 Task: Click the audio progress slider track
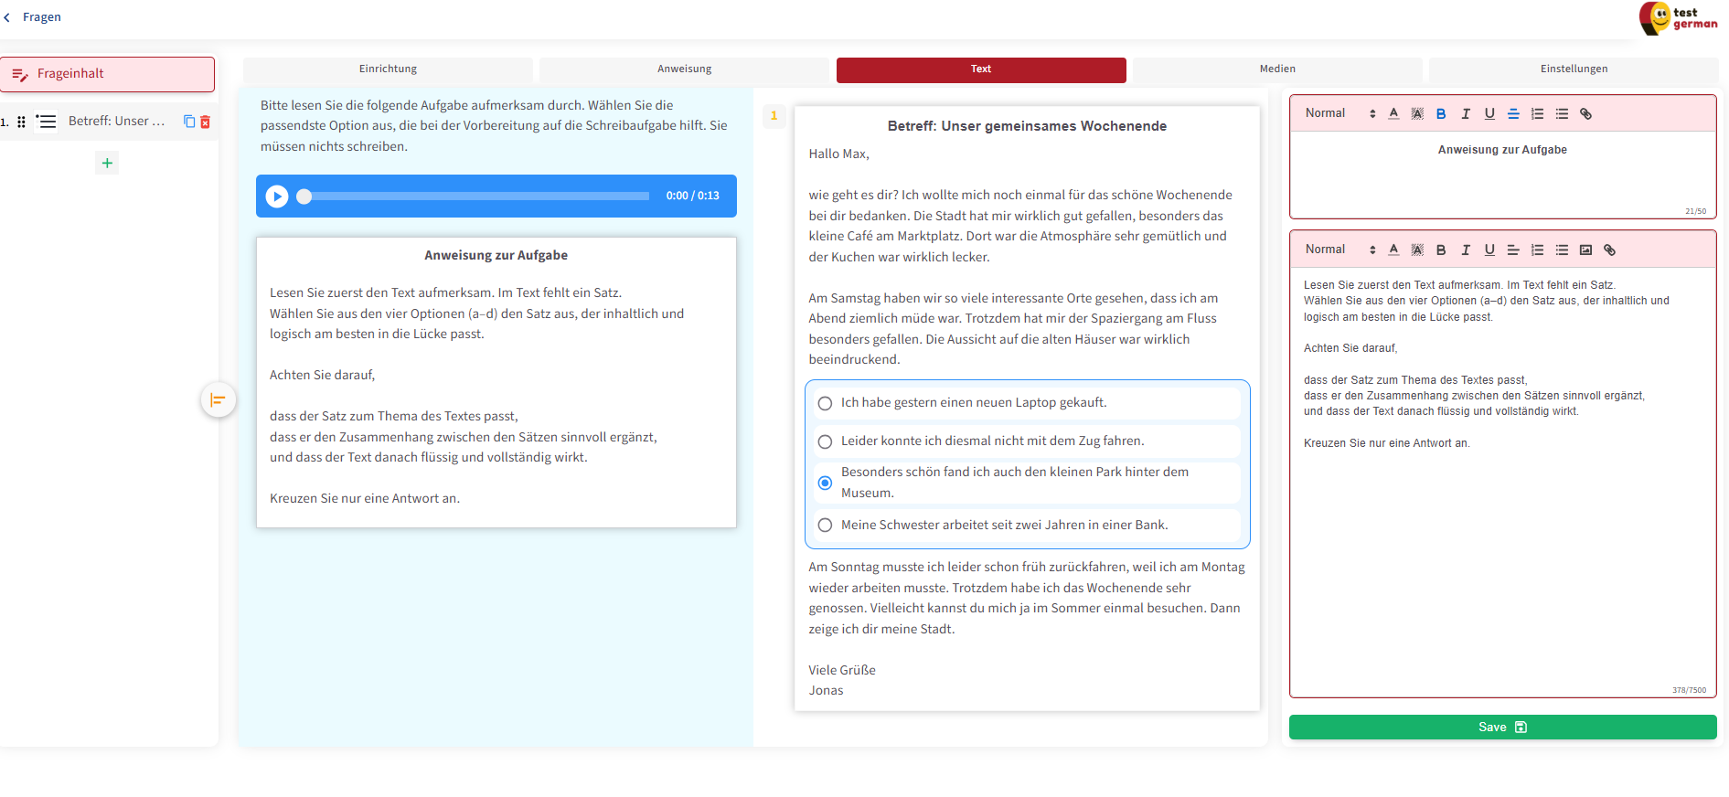(475, 197)
